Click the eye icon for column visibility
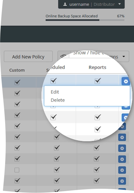The height and width of the screenshot is (193, 134). point(63,57)
